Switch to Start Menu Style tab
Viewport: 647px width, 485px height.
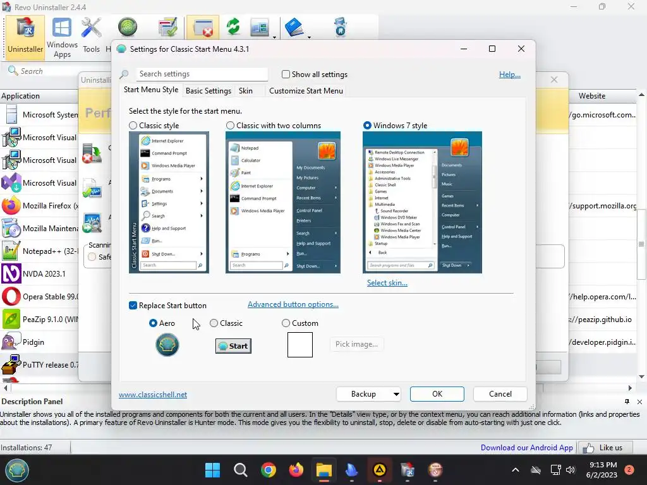[x=151, y=90]
